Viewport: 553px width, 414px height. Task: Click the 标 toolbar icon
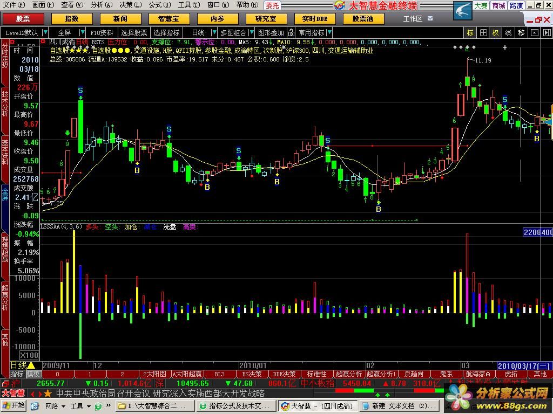tap(470, 32)
